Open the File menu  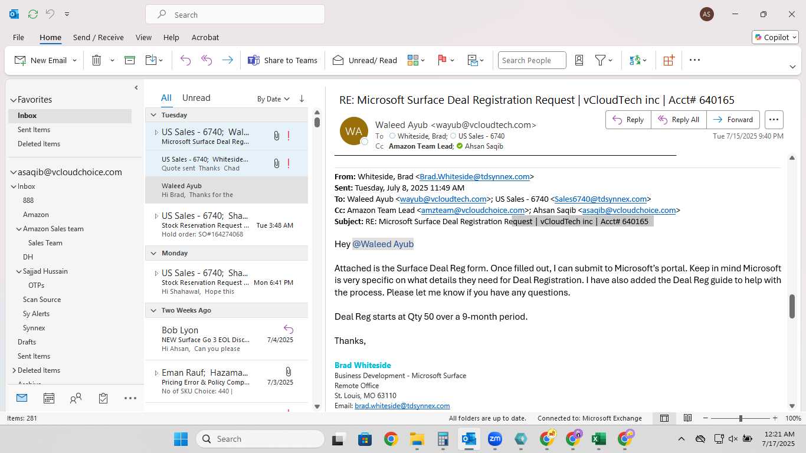(x=18, y=37)
